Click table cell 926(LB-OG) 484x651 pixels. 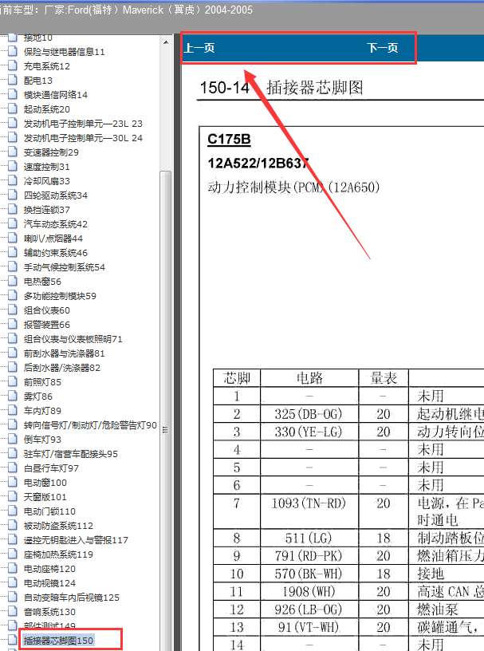[x=309, y=610]
